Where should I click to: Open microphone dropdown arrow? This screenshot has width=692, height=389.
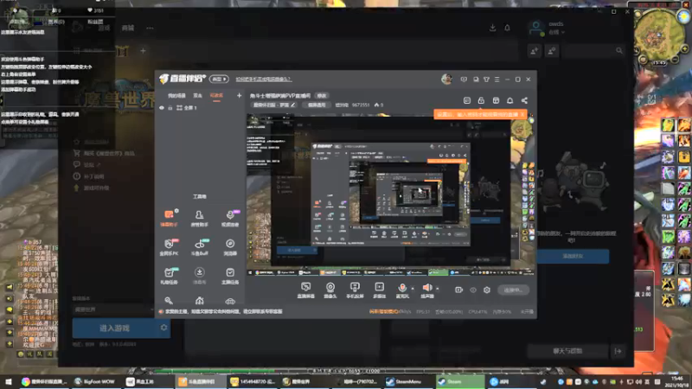point(413,289)
